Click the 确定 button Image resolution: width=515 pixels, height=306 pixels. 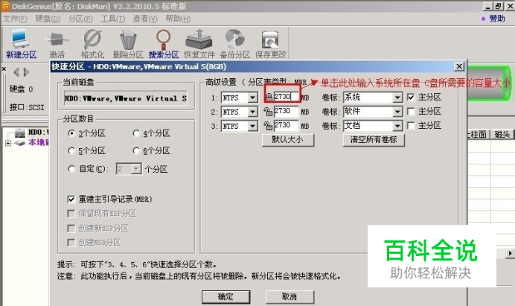point(226,297)
